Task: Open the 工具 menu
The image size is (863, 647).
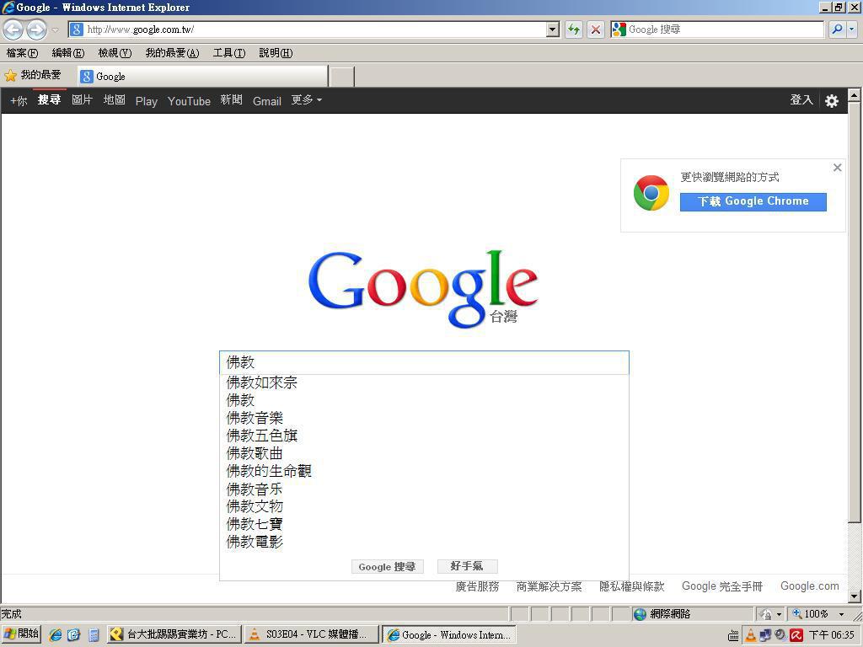Action: point(228,53)
